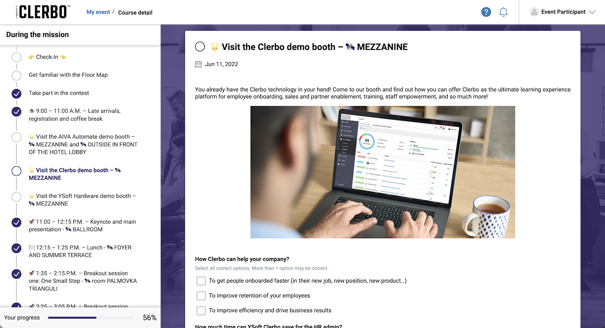Click the Clerbo logo in the header
605x328 pixels.
40,12
